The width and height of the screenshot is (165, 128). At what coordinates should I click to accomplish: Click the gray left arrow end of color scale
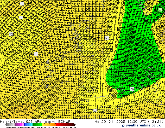[6, 125]
